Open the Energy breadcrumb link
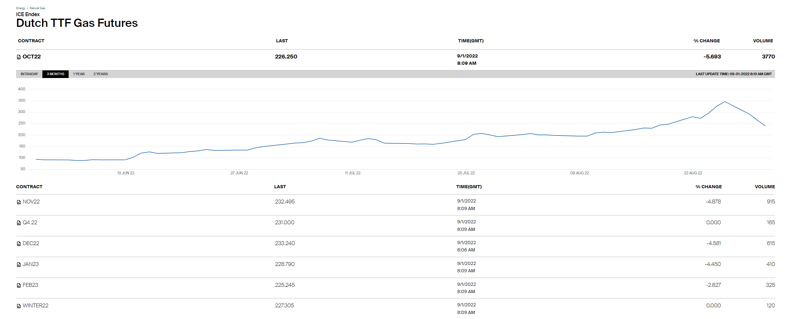Image resolution: width=793 pixels, height=319 pixels. click(x=21, y=8)
